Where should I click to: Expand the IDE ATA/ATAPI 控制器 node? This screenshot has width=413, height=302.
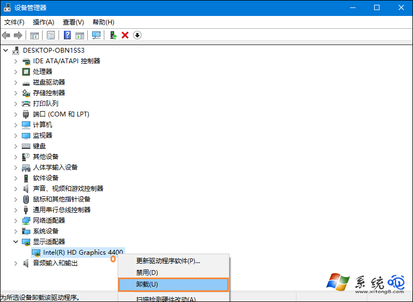click(16, 61)
